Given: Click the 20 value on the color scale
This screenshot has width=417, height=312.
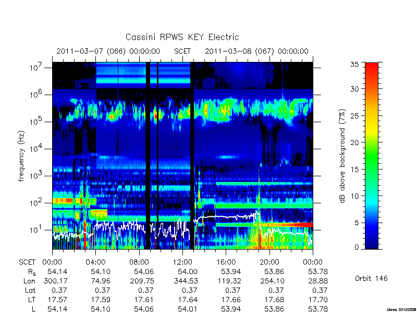Looking at the screenshot, I should click(x=355, y=142).
